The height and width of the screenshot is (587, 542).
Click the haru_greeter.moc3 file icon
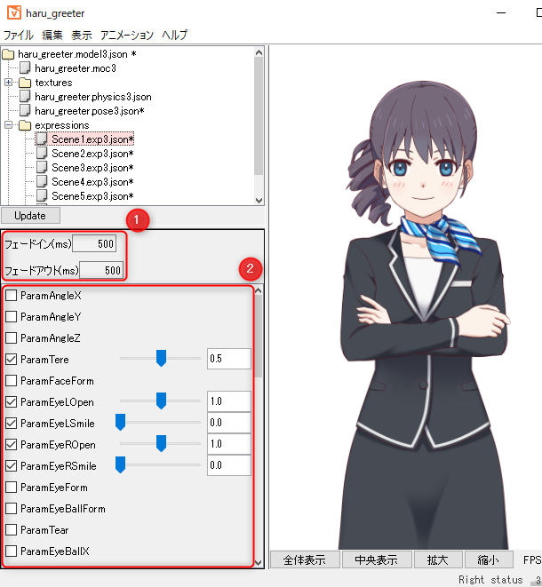tap(25, 68)
